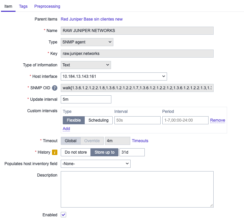Screen dimensions: 244x219
Task: Choose Flexible custom interval type
Action: (x=74, y=120)
